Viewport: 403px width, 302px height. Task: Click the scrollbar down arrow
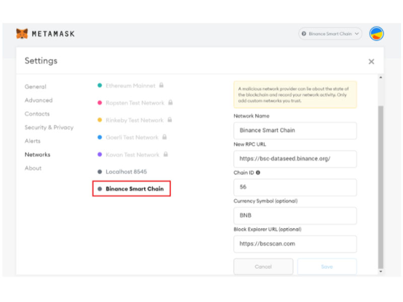pyautogui.click(x=381, y=271)
